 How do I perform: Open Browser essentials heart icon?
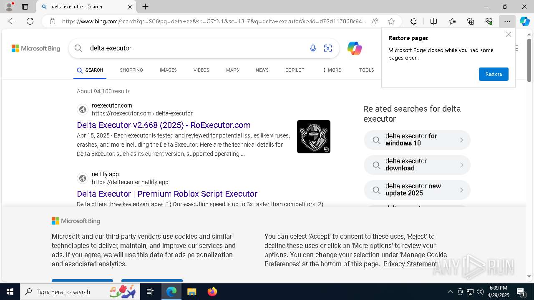pos(489,21)
